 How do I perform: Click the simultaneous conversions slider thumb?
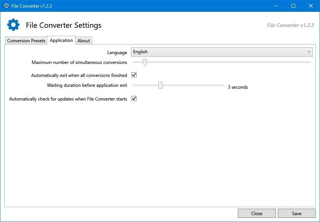[x=145, y=62]
